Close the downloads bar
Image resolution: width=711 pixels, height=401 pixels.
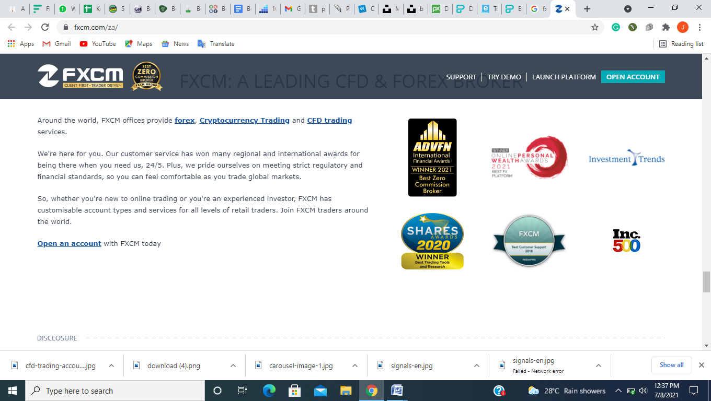coord(702,365)
